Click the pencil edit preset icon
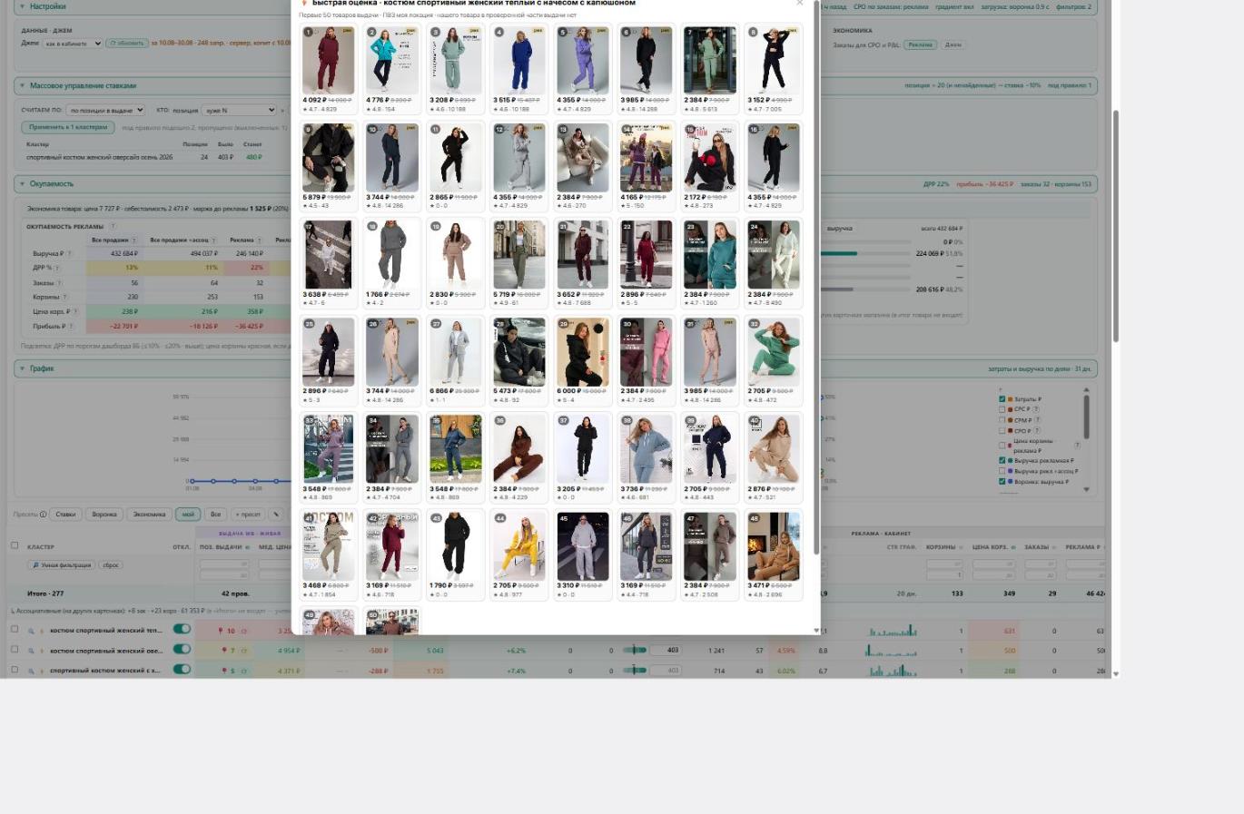This screenshot has width=1244, height=814. click(276, 514)
